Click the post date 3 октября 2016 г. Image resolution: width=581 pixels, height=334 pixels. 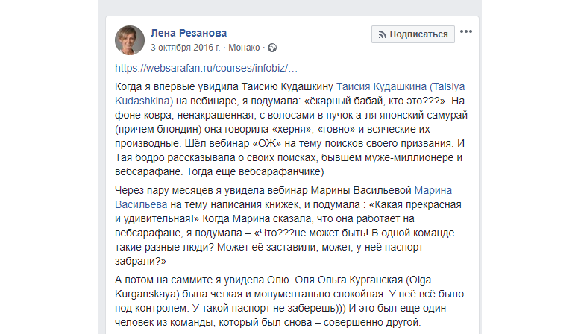tap(186, 48)
